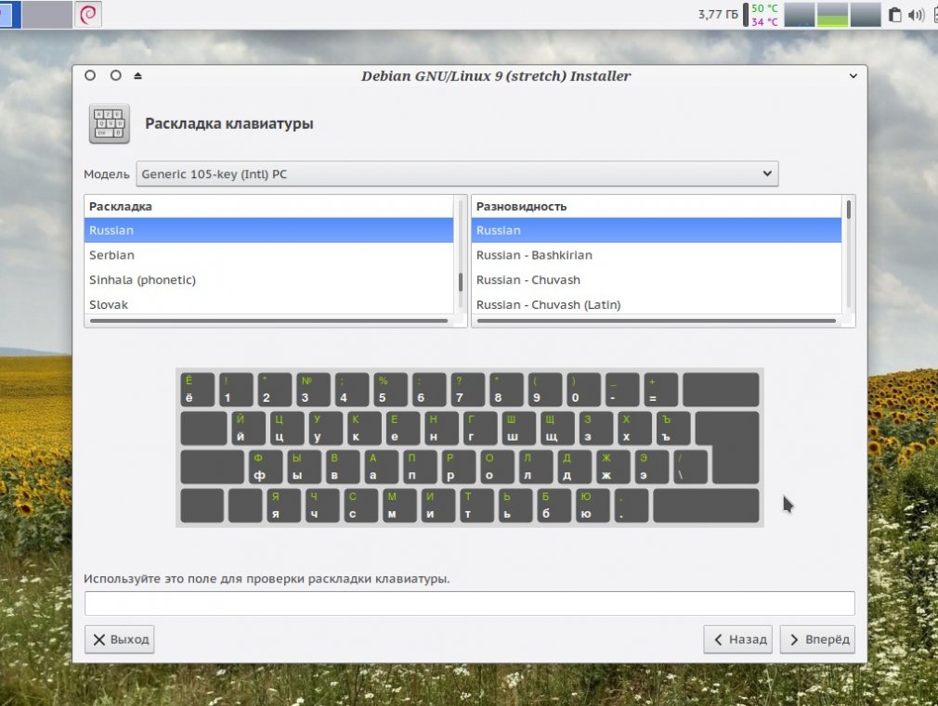Image resolution: width=938 pixels, height=706 pixels.
Task: Choose the Russian - Bashkirian variant
Action: coord(657,255)
